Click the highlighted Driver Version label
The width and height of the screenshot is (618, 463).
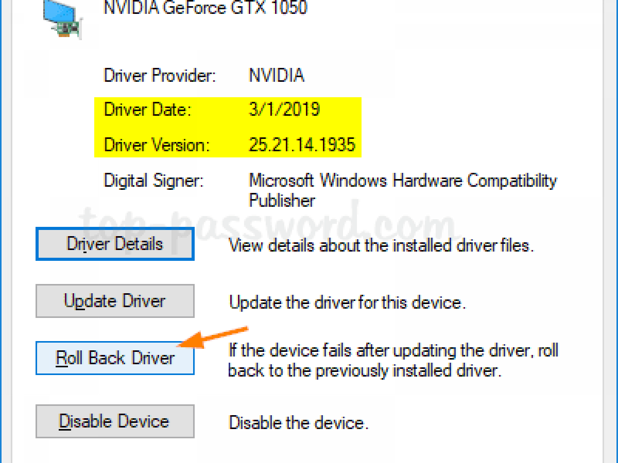pos(157,145)
